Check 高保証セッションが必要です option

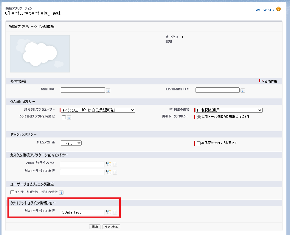pyautogui.click(x=198, y=143)
